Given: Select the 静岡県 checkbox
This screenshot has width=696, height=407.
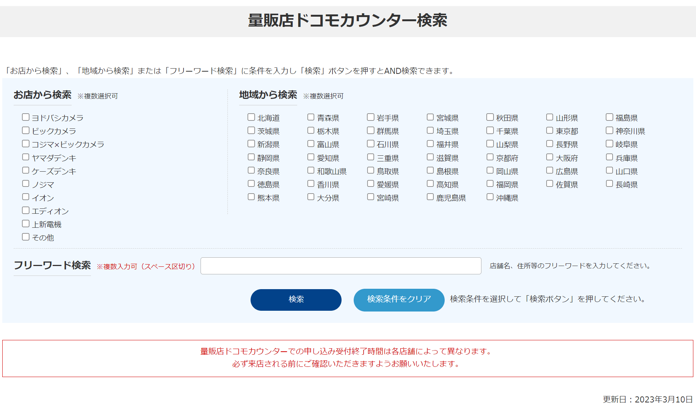Looking at the screenshot, I should [251, 157].
